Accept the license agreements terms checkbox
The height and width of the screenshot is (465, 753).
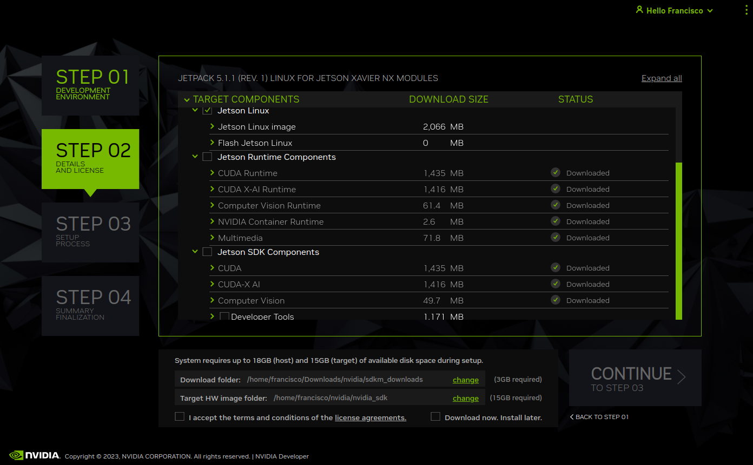pos(180,417)
